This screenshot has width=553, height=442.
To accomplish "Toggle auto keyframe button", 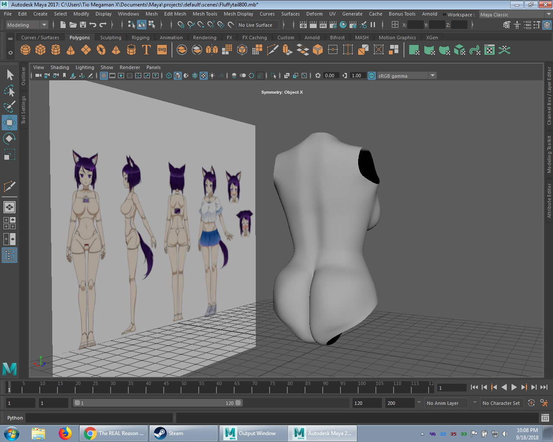I will (x=531, y=403).
